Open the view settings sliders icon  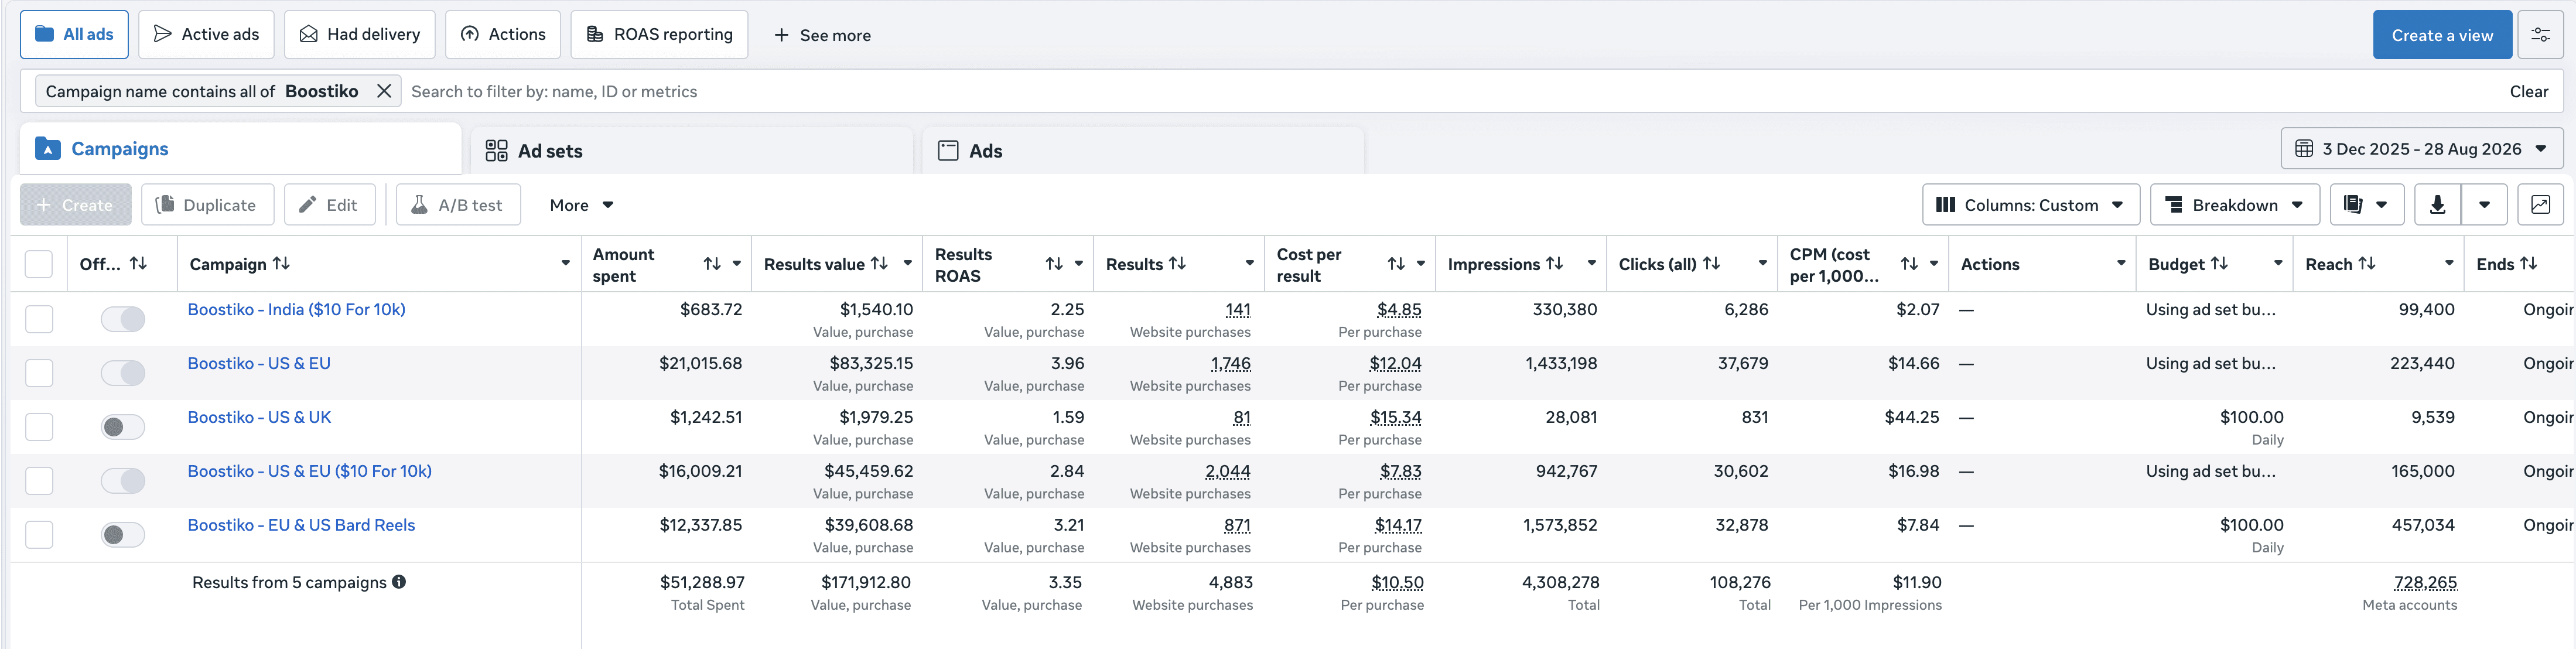(2540, 35)
